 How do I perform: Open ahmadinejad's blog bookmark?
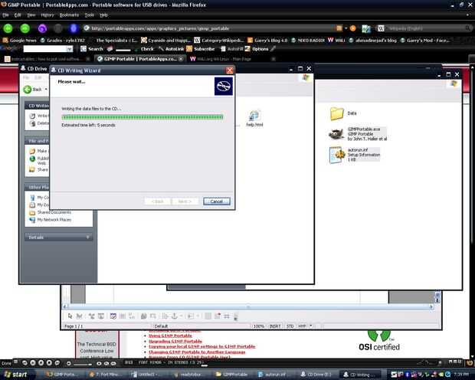[372, 41]
